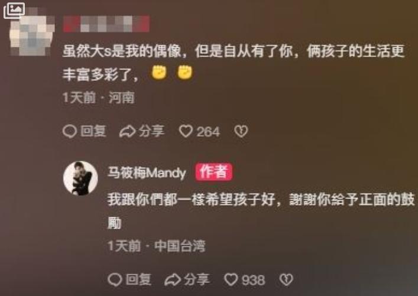Select Mandy's reply starting with 我跟你們
The width and height of the screenshot is (418, 296).
pyautogui.click(x=261, y=210)
